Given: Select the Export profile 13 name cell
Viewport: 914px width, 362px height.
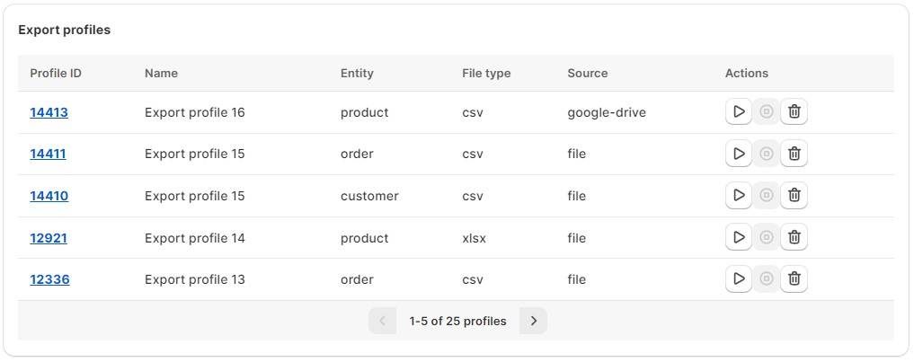Looking at the screenshot, I should 195,279.
